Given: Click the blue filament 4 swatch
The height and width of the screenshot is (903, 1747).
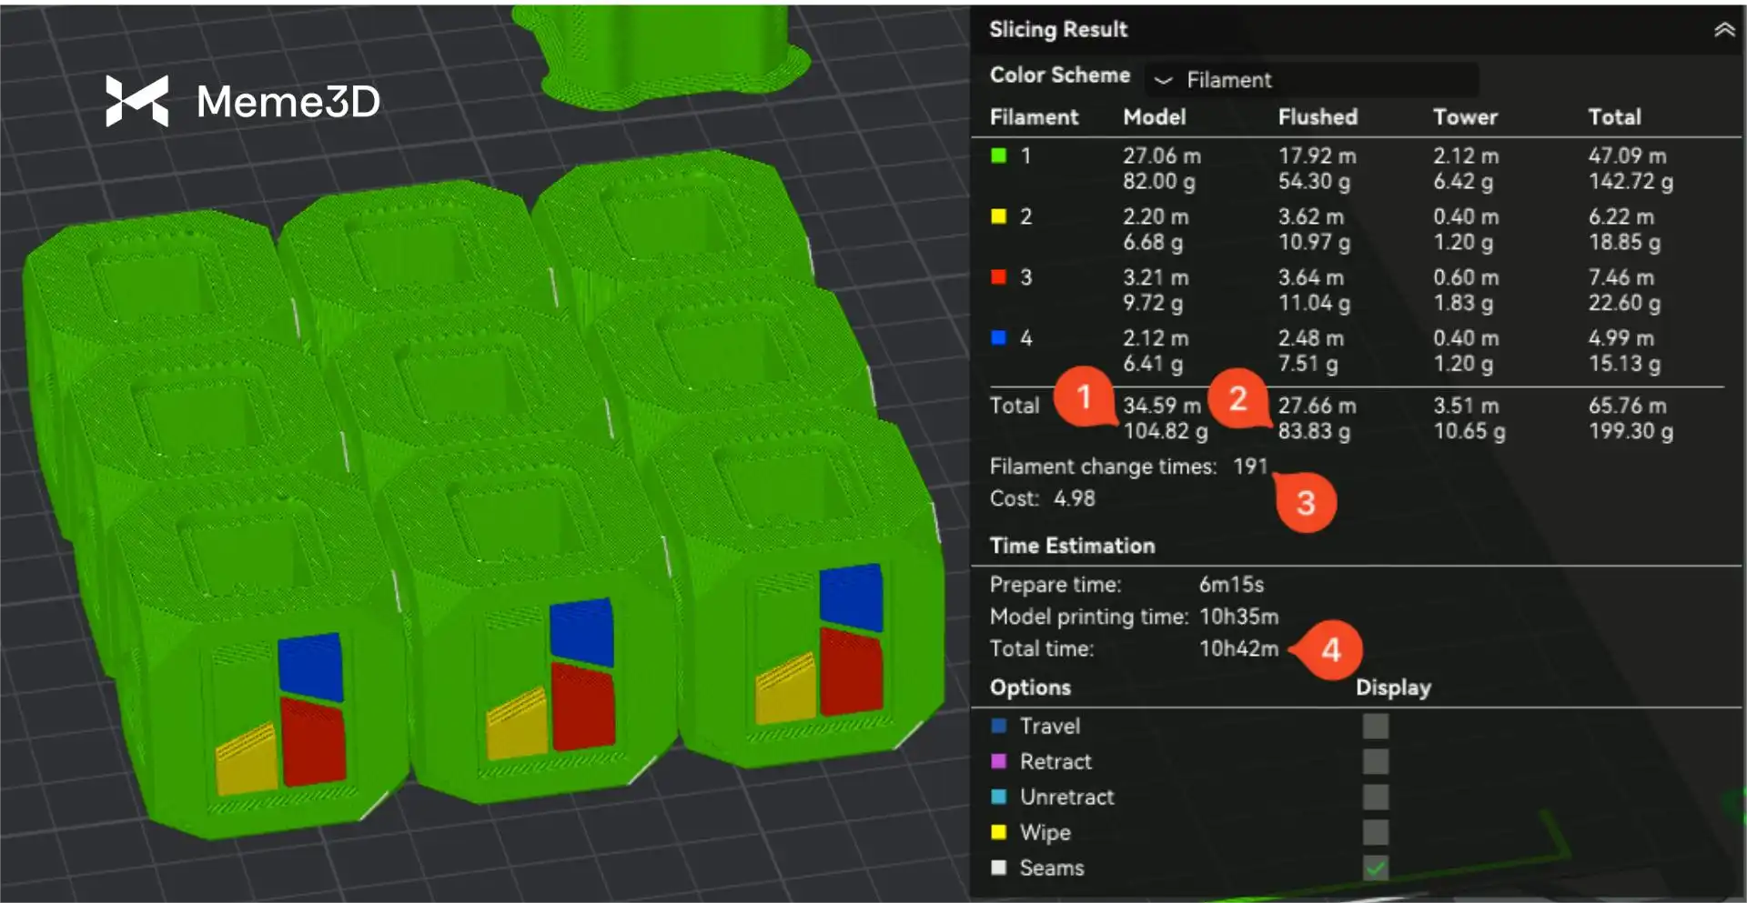Looking at the screenshot, I should coord(999,338).
